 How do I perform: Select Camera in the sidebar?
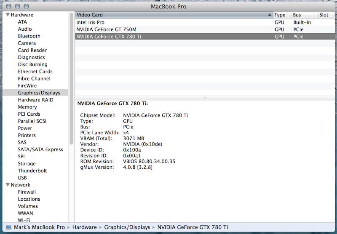(27, 43)
